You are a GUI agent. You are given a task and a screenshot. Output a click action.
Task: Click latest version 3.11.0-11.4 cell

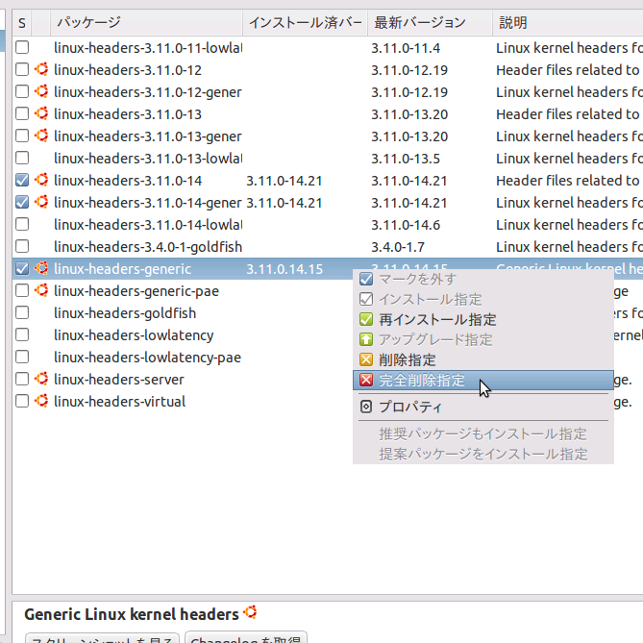(x=406, y=48)
